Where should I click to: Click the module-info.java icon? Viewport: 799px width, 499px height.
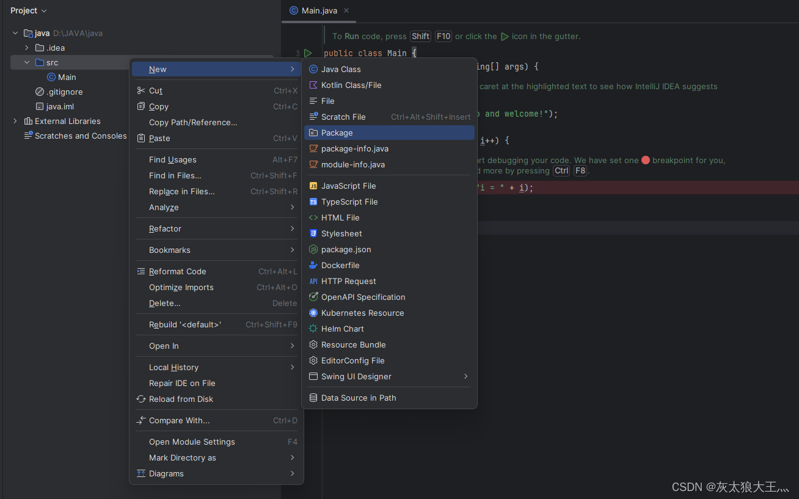click(x=313, y=164)
